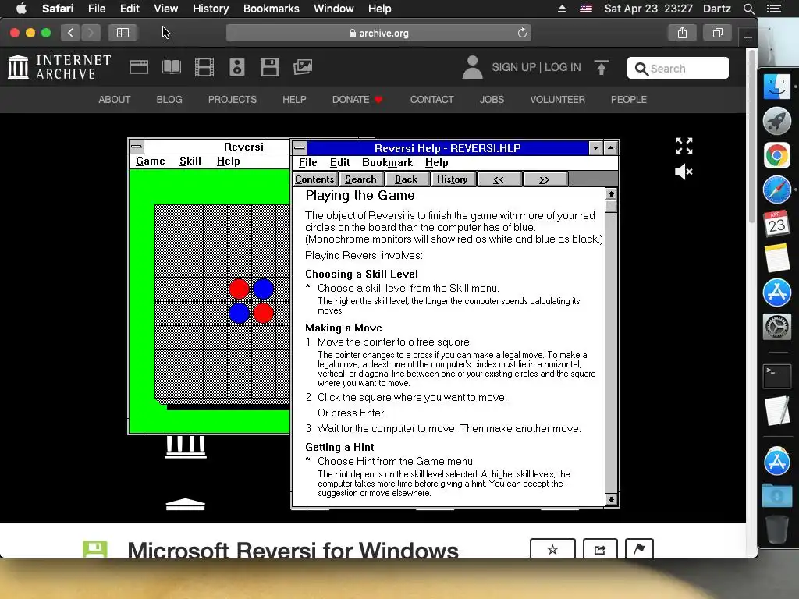Share this item using the share button

[600, 549]
